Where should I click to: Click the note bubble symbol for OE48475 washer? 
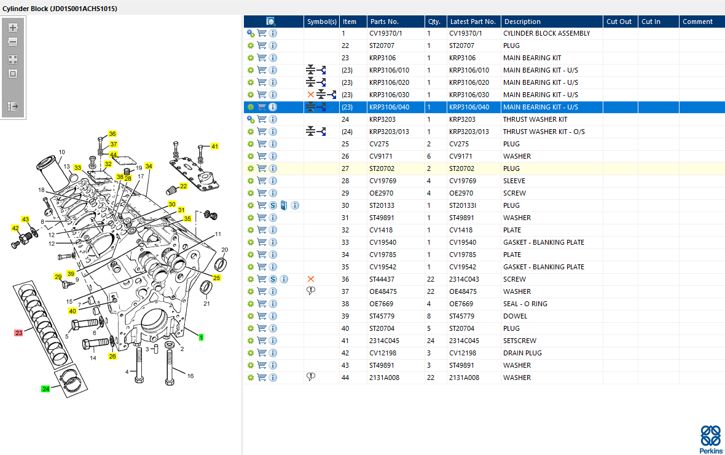[311, 291]
